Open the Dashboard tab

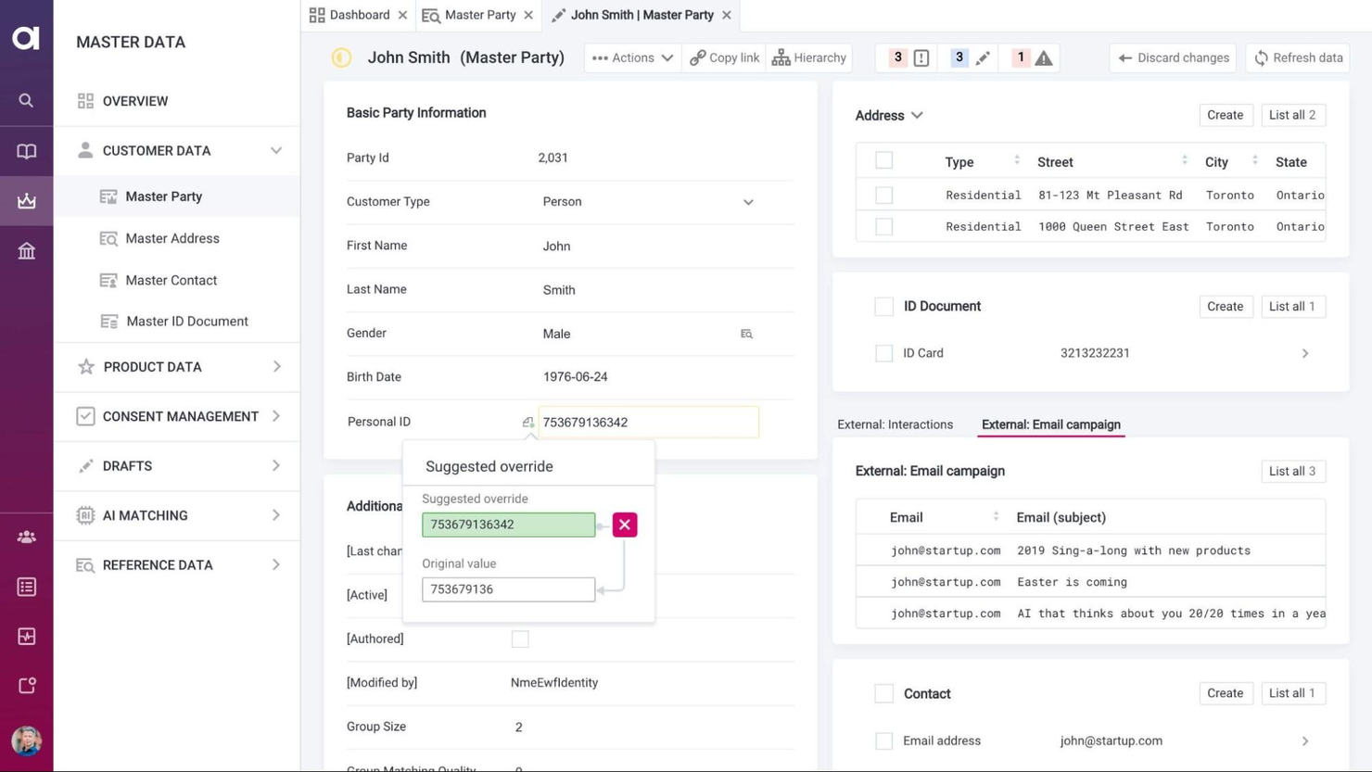click(x=360, y=15)
